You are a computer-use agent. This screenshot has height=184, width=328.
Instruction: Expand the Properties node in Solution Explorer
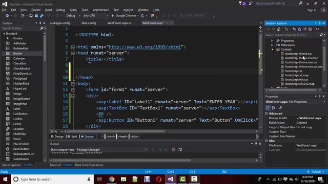click(272, 41)
